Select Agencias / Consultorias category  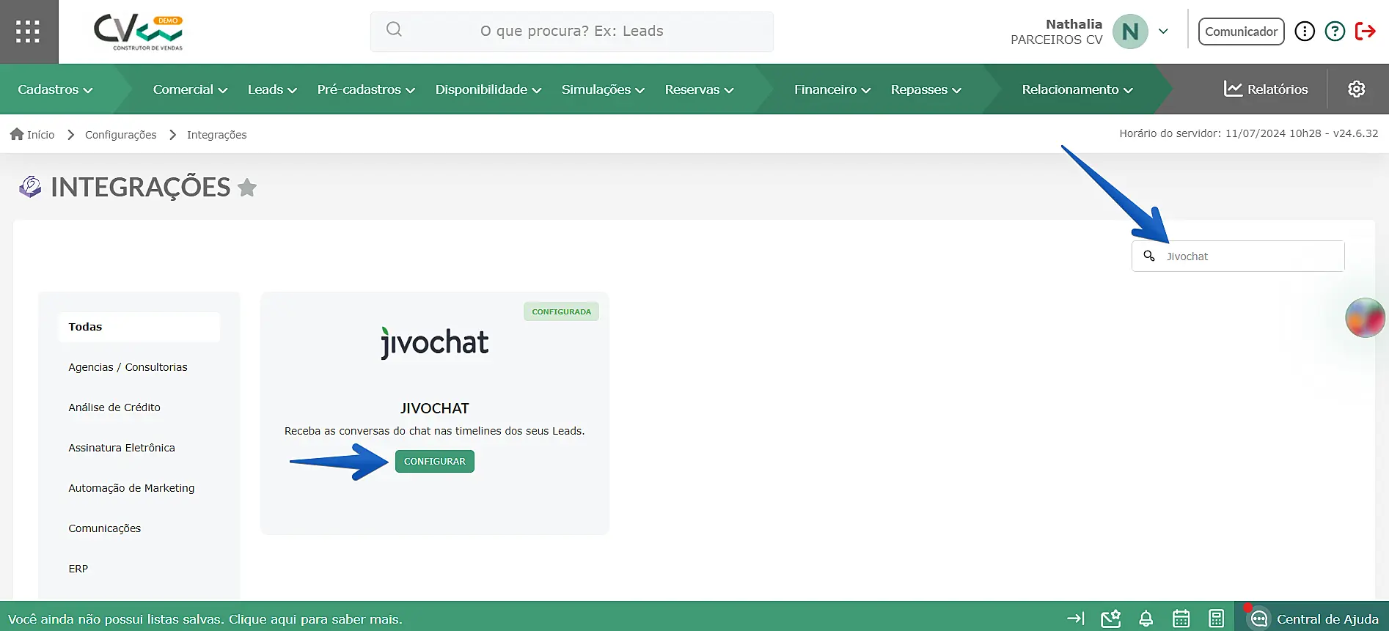(x=128, y=367)
